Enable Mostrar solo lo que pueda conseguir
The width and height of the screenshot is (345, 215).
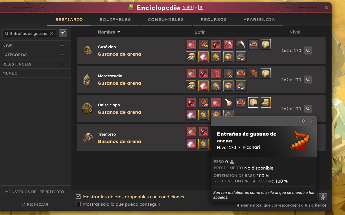[78, 204]
